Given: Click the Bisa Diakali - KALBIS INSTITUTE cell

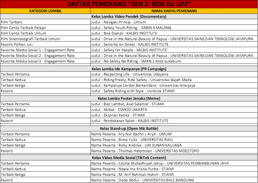Looking at the screenshot, I should pyautogui.click(x=174, y=33).
